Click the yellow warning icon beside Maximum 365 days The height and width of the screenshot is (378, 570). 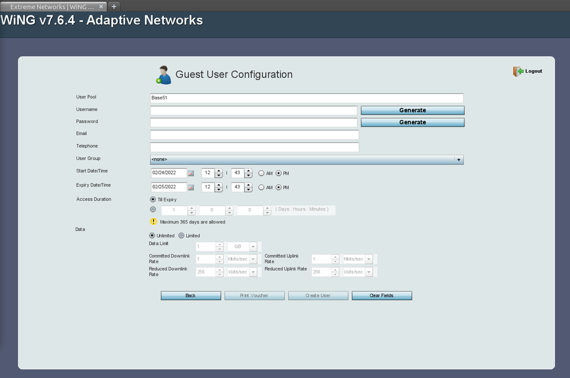153,222
